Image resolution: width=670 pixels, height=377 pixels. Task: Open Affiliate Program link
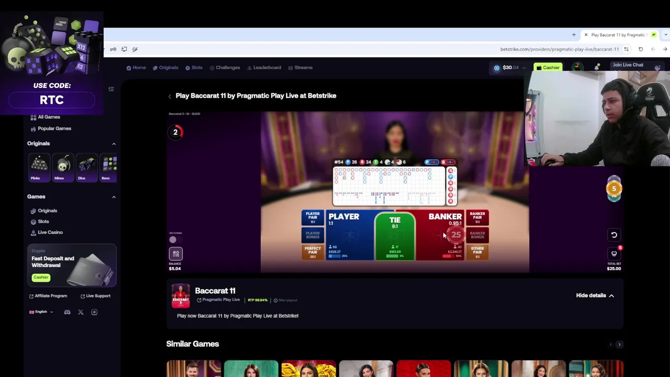(x=48, y=296)
